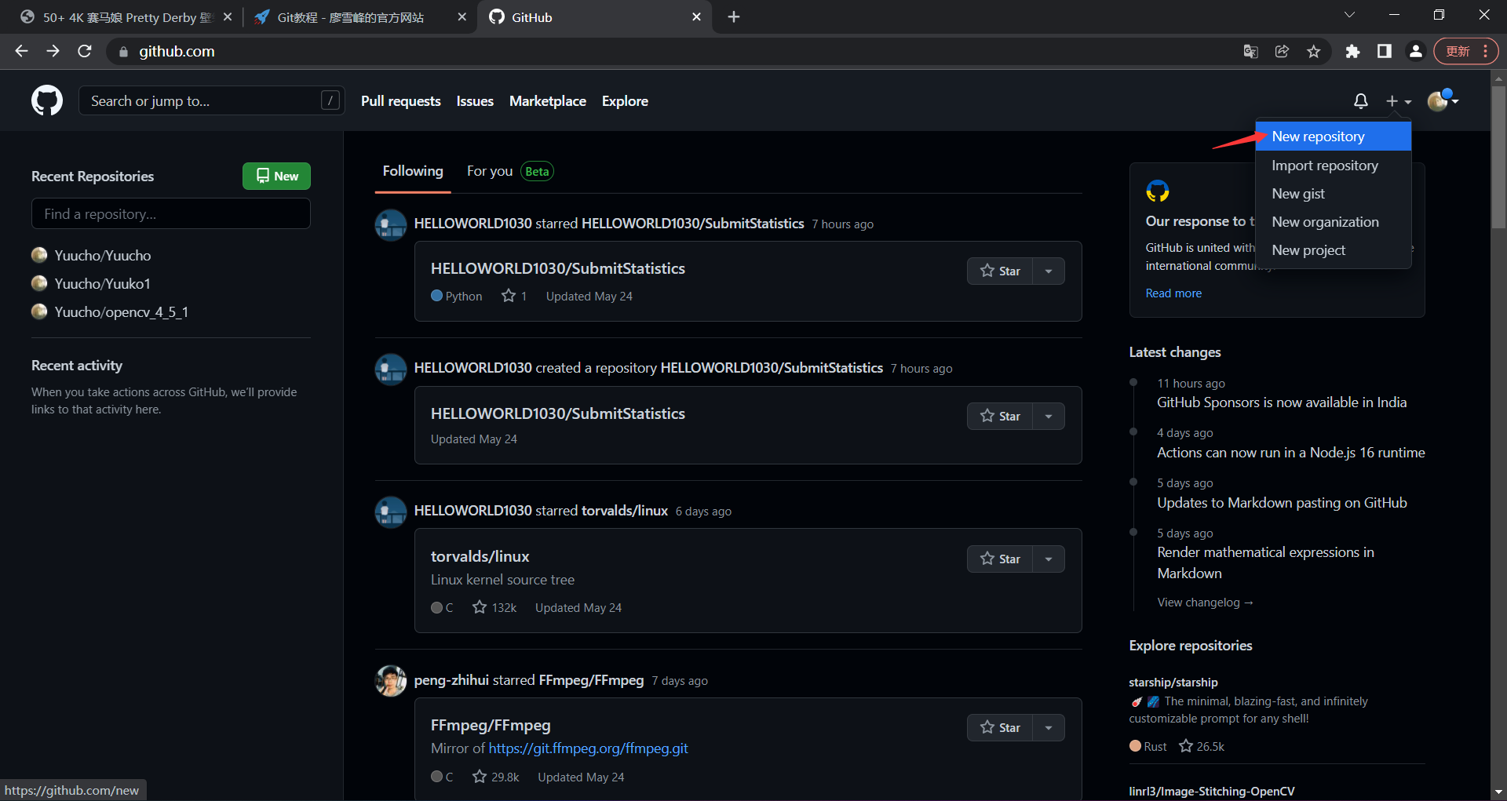The image size is (1507, 801).
Task: Select New gist
Action: [x=1333, y=193]
